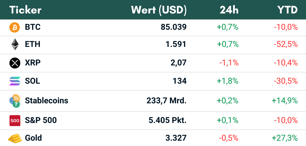
Task: Click the 24h column header
Action: point(229,10)
